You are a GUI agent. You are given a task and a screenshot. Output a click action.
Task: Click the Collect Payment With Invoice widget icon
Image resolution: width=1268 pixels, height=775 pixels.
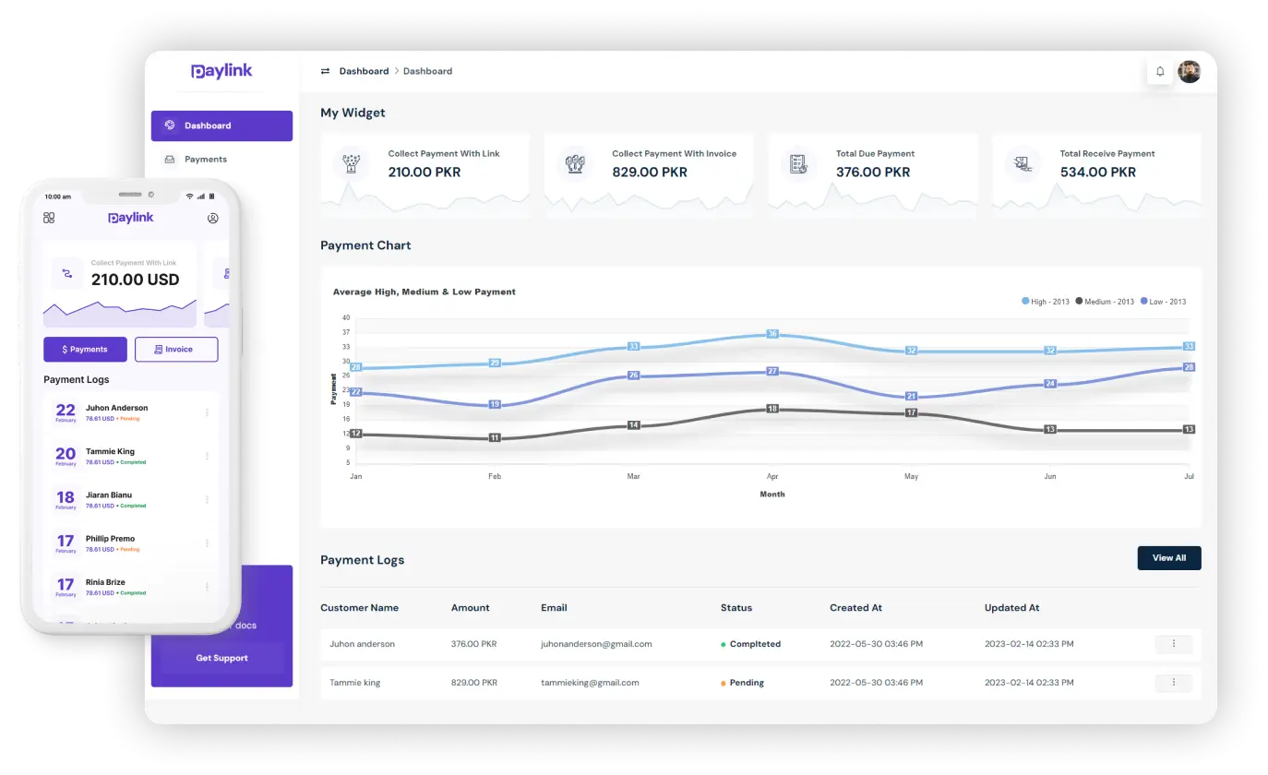click(x=575, y=164)
